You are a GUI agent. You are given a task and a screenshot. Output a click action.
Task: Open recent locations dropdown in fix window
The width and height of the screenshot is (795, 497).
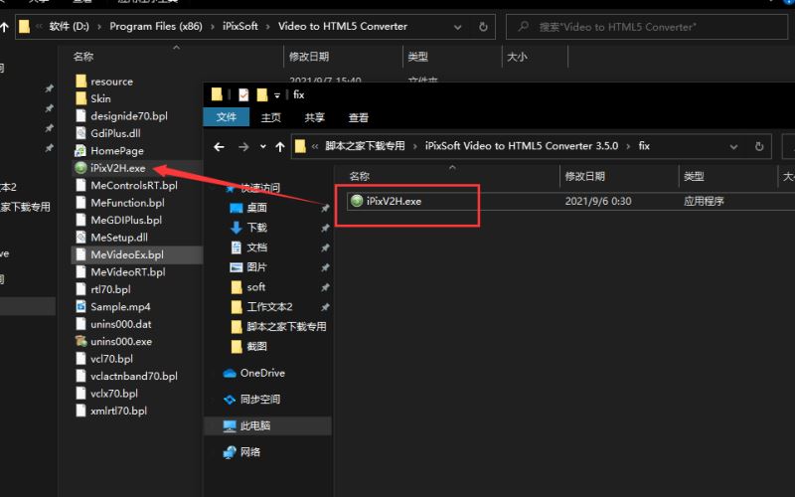coord(262,146)
